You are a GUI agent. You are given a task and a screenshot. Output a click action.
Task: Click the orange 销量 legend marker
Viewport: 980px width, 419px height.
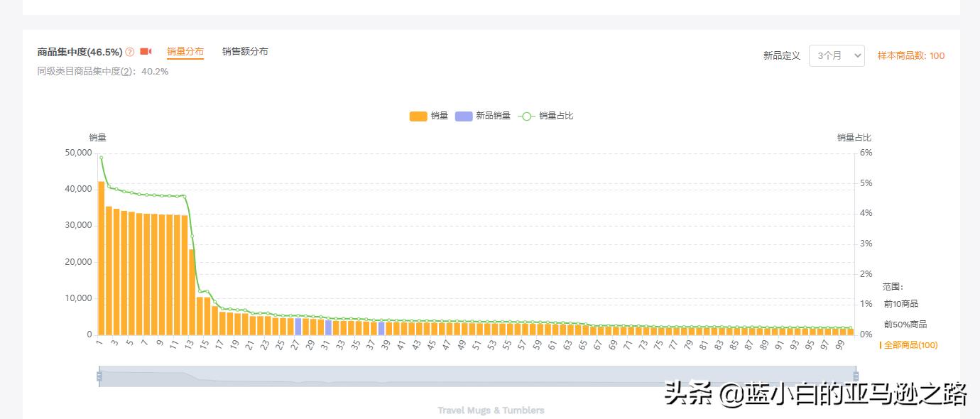[x=417, y=116]
